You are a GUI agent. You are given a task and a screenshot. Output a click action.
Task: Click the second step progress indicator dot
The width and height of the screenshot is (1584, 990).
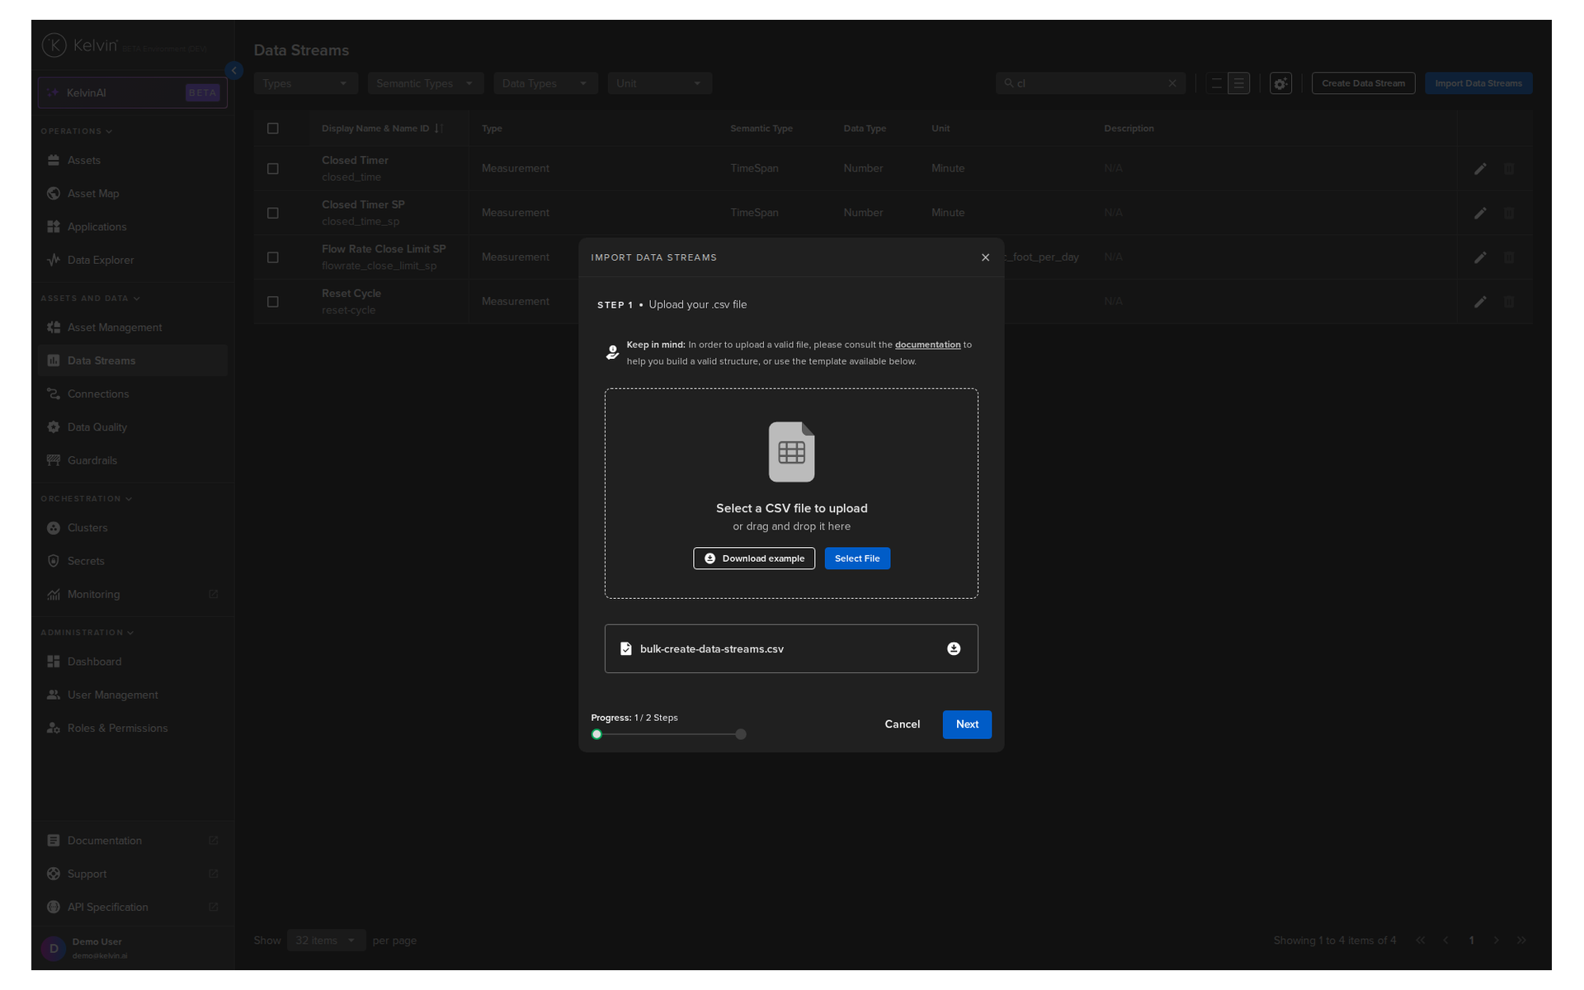tap(741, 734)
